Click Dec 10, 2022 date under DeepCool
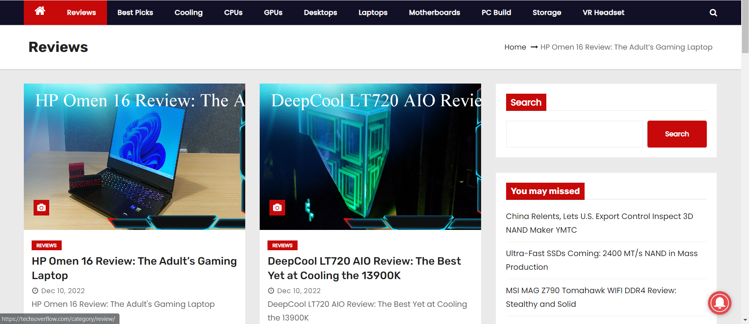This screenshot has width=749, height=324. [x=299, y=291]
